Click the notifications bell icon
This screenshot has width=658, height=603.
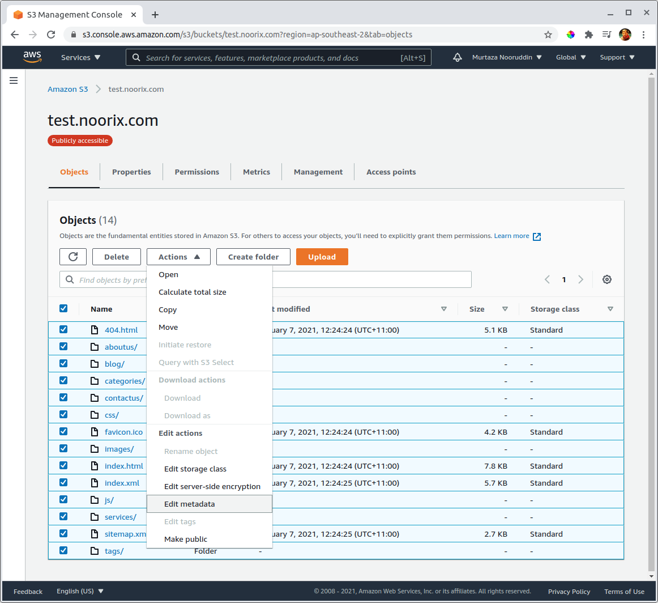(458, 57)
